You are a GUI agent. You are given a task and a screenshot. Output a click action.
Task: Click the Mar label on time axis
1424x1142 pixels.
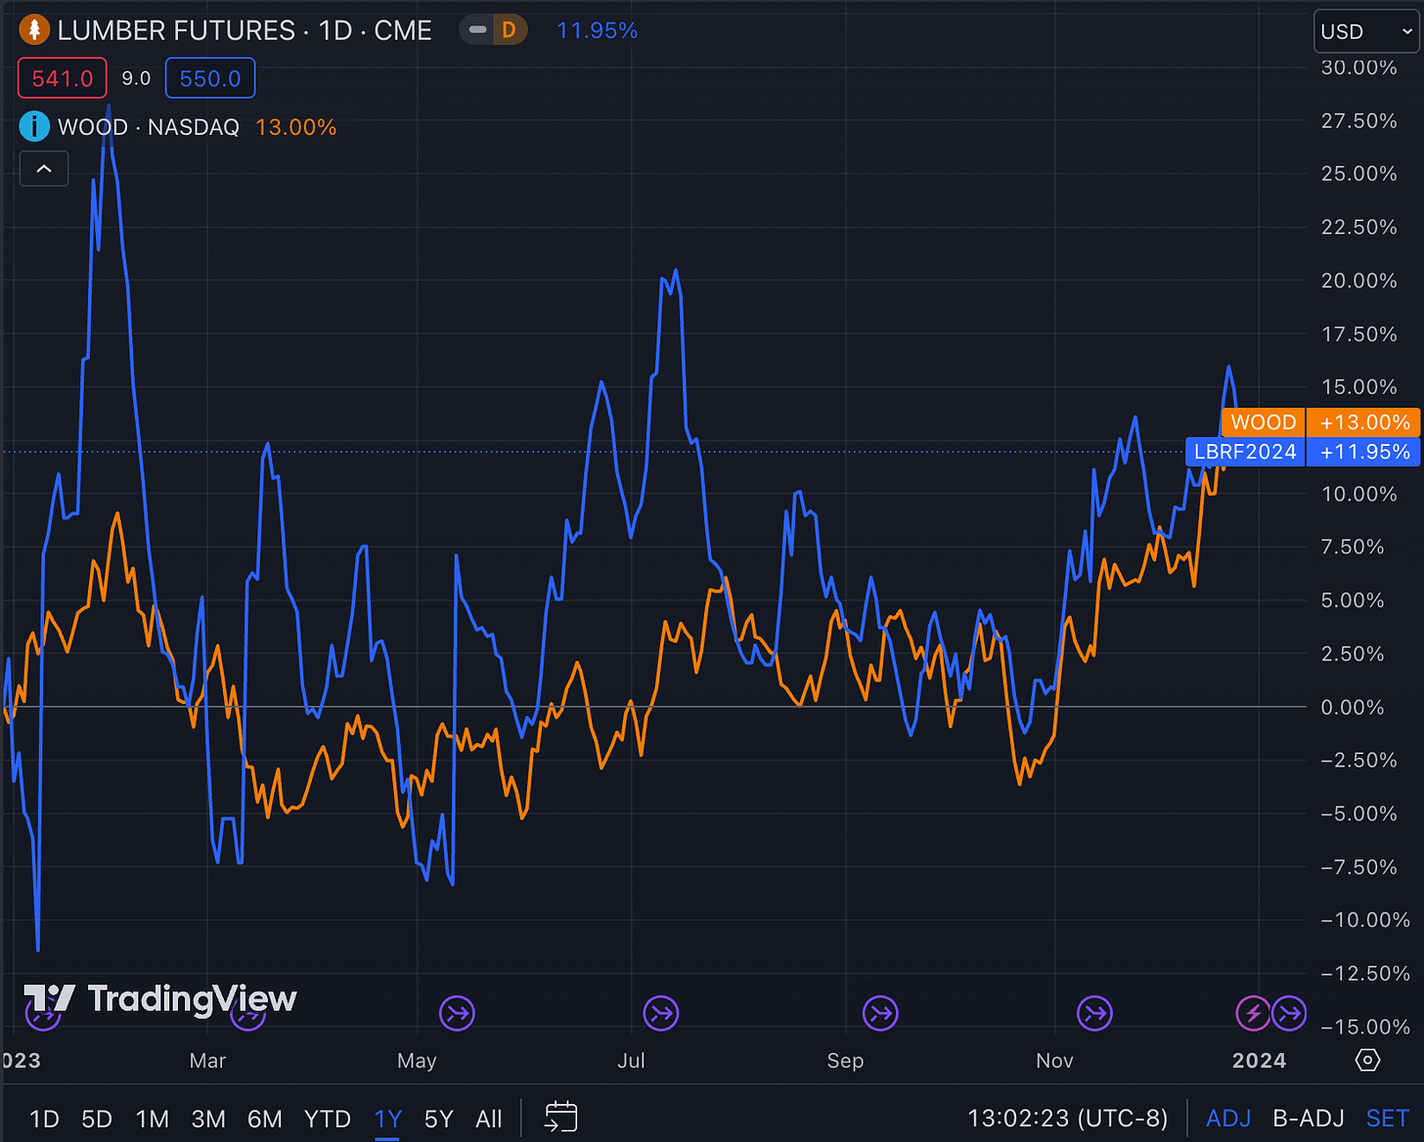click(207, 1061)
